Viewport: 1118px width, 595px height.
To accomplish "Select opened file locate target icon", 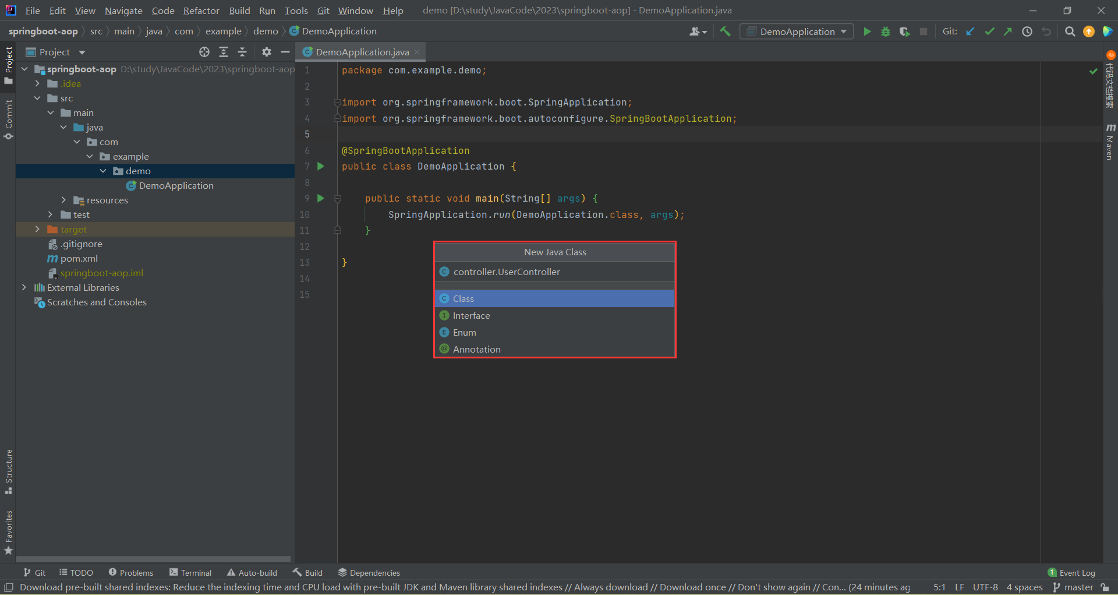I will pos(204,52).
